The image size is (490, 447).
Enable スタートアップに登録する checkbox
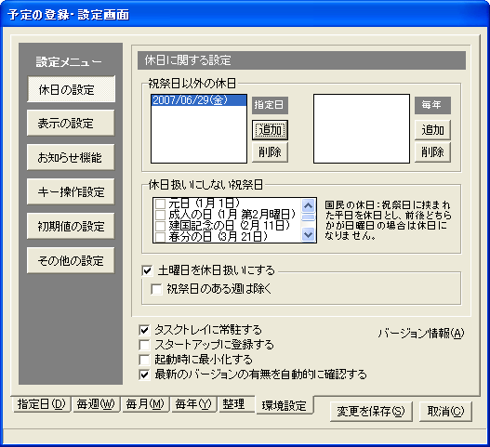pyautogui.click(x=144, y=345)
